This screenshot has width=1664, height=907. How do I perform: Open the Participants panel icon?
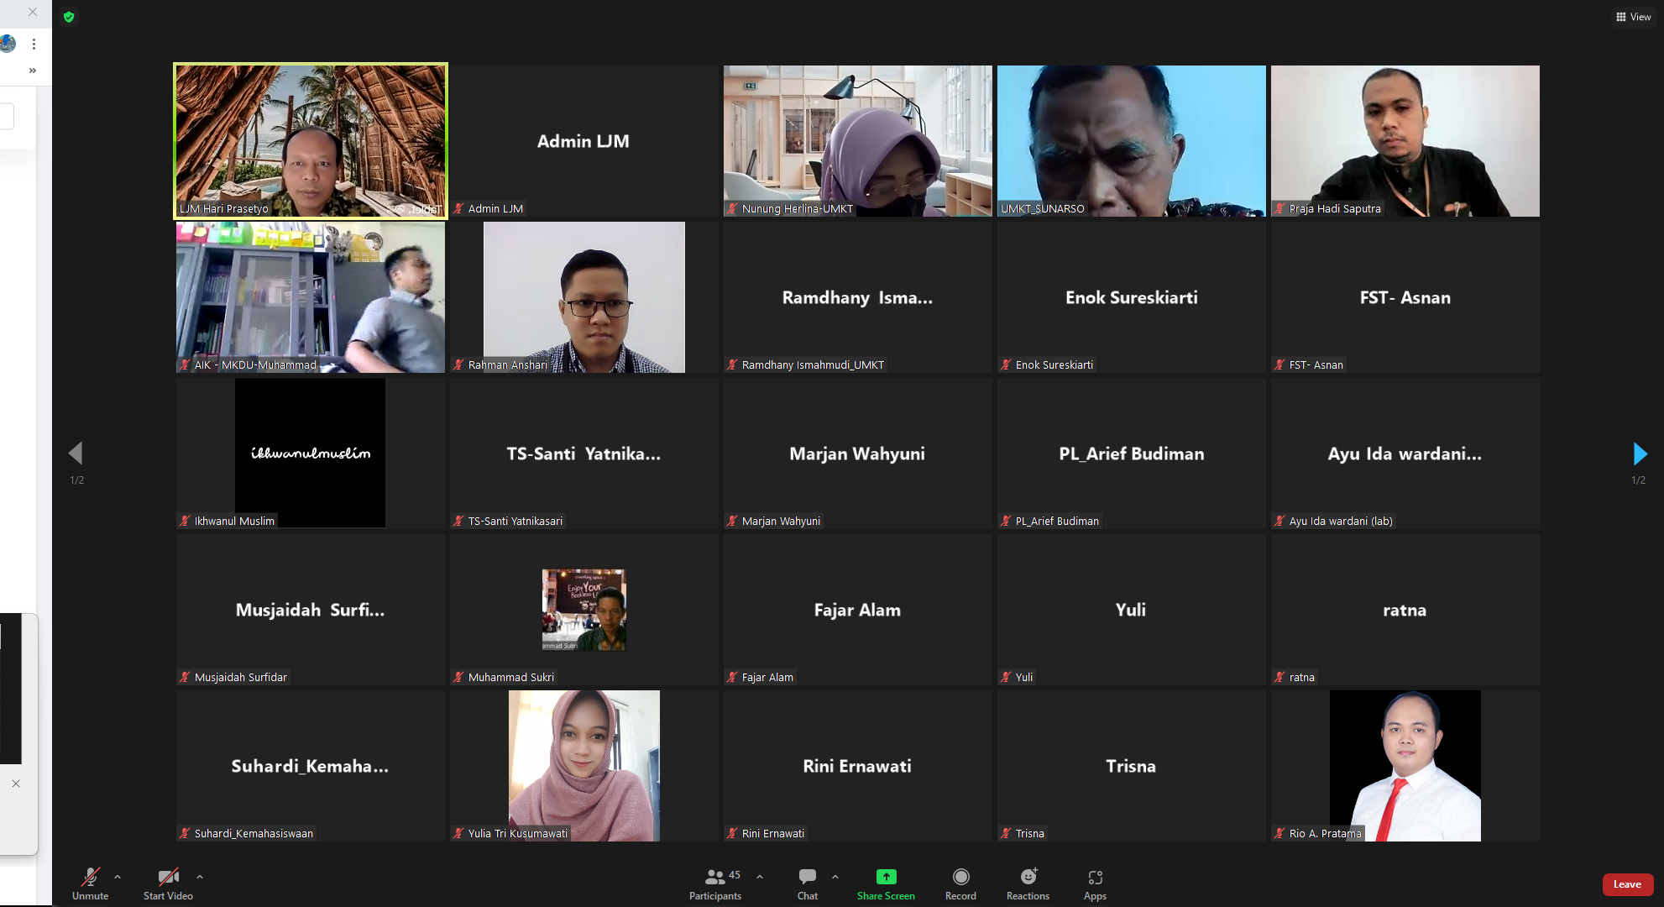[x=715, y=878]
